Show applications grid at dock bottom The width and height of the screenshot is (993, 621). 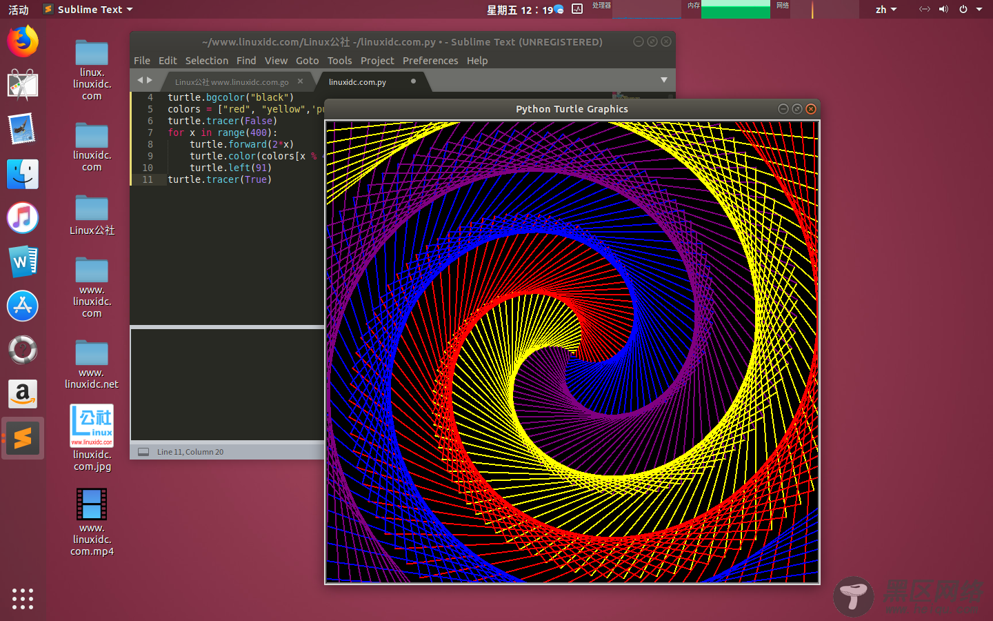click(23, 598)
